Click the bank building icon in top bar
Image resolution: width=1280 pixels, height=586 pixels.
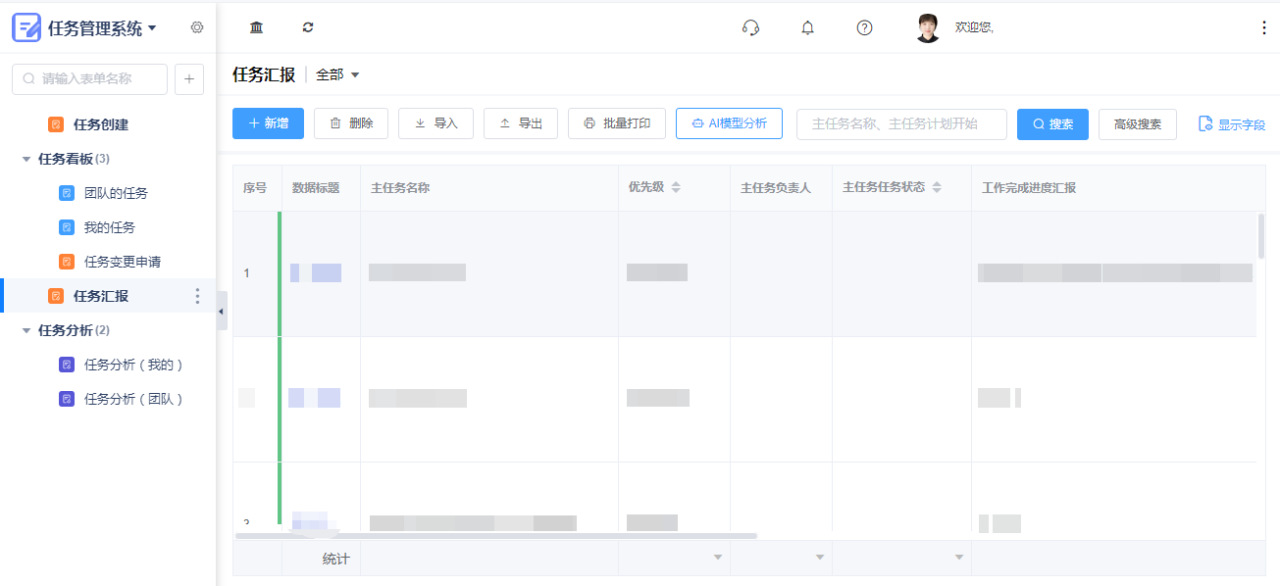pyautogui.click(x=257, y=27)
